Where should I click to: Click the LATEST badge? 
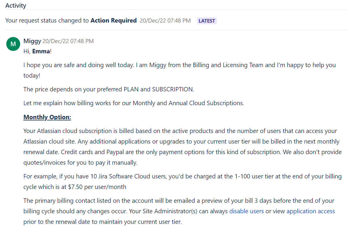tap(207, 21)
